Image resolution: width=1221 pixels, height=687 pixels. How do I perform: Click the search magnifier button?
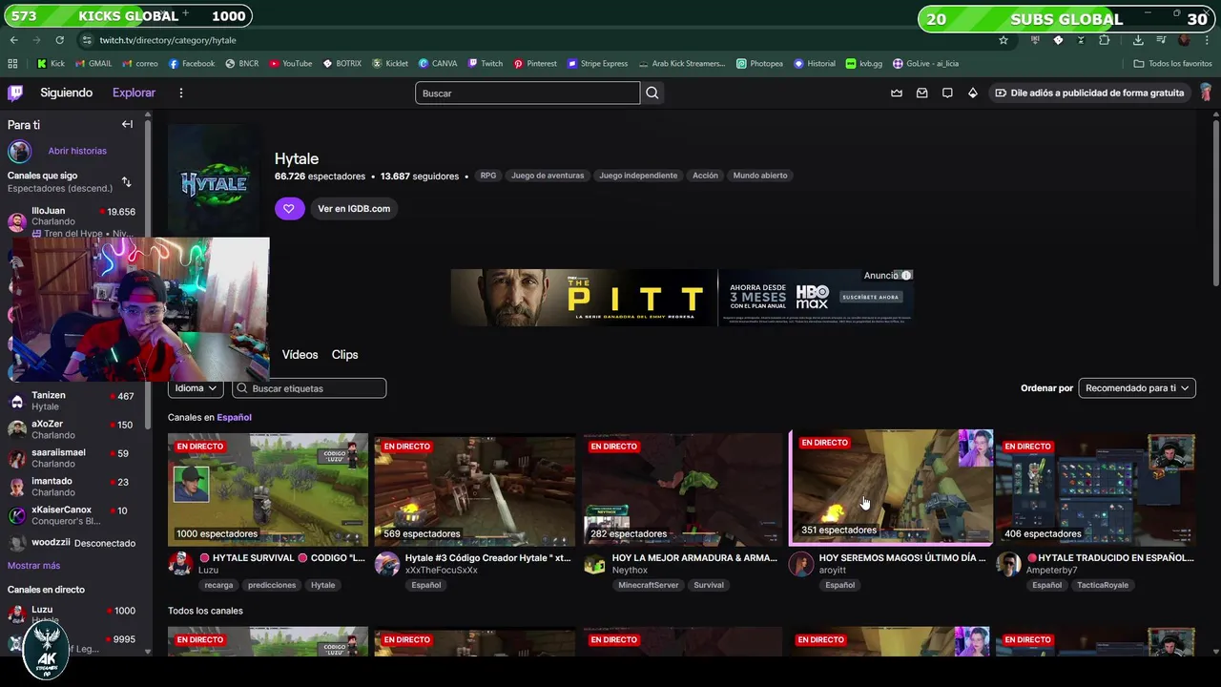click(652, 93)
